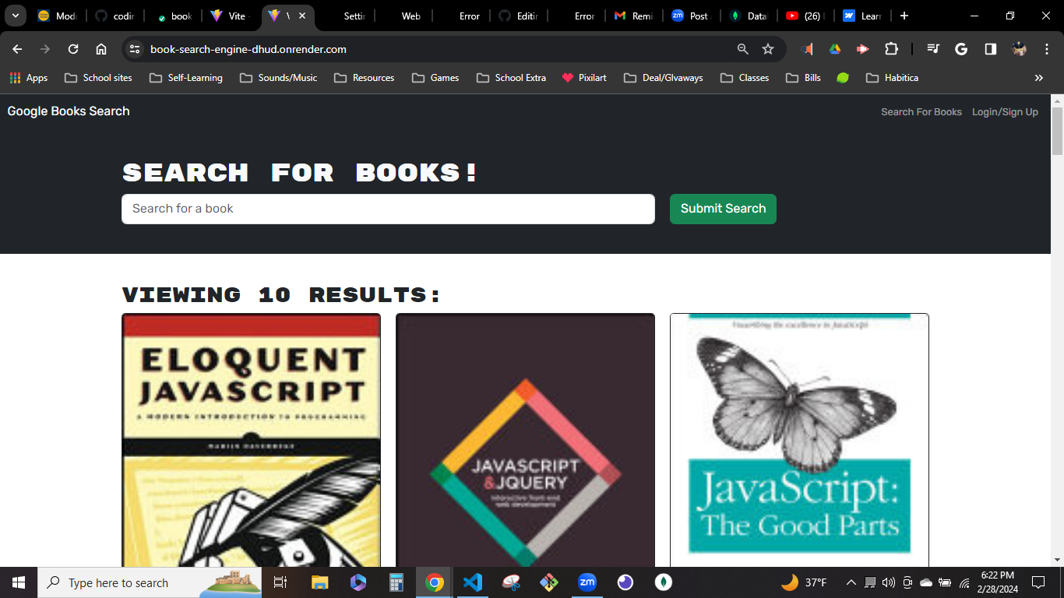This screenshot has height=598, width=1064.
Task: Open the Pixilart bookmark
Action: (583, 78)
